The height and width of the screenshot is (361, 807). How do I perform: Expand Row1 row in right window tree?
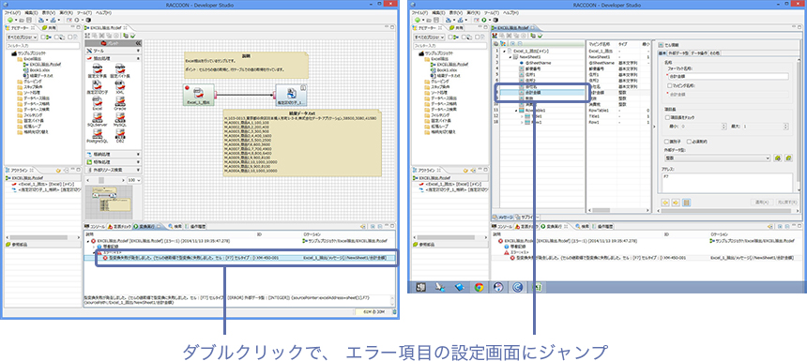point(522,123)
